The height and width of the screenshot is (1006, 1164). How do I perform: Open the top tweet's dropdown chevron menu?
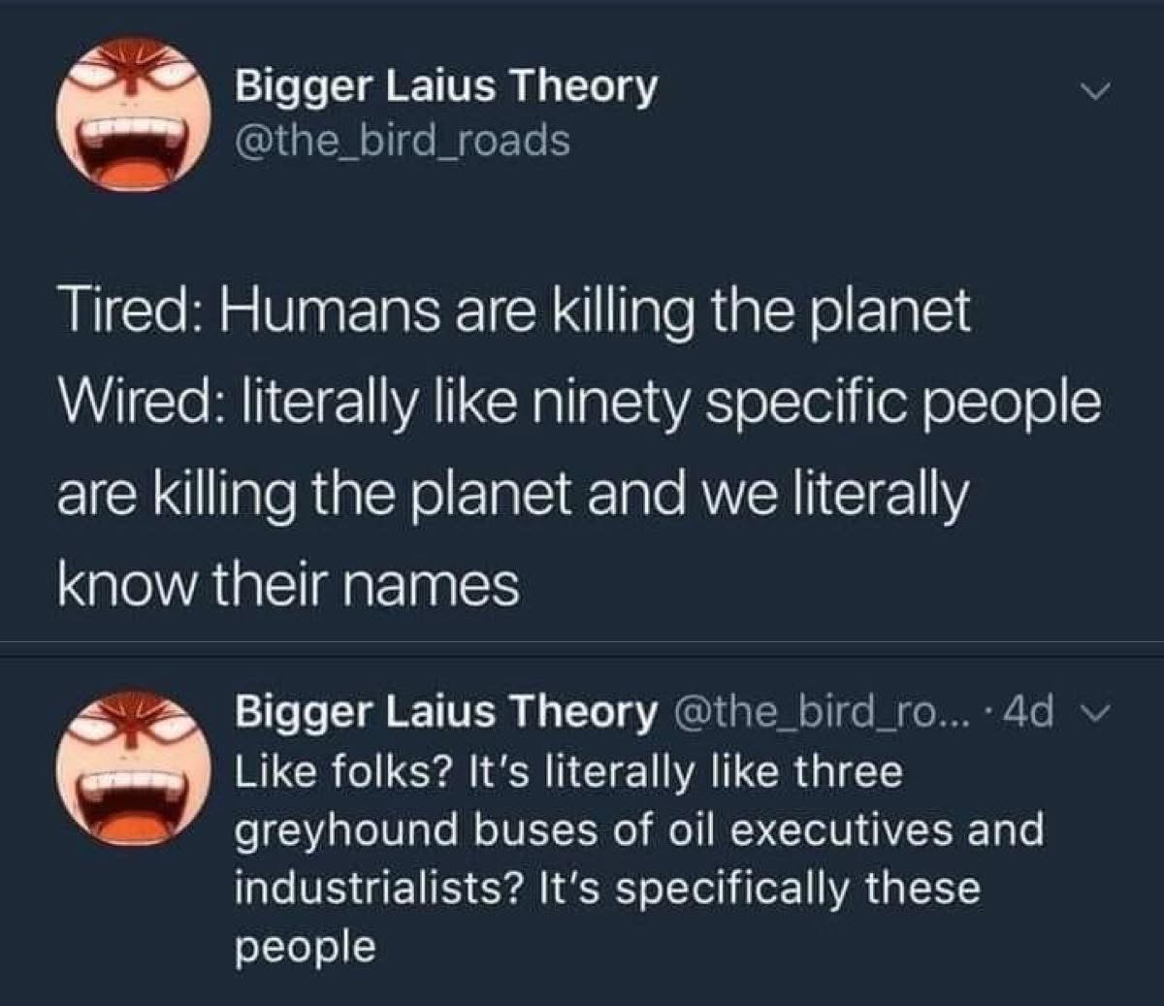[1094, 93]
